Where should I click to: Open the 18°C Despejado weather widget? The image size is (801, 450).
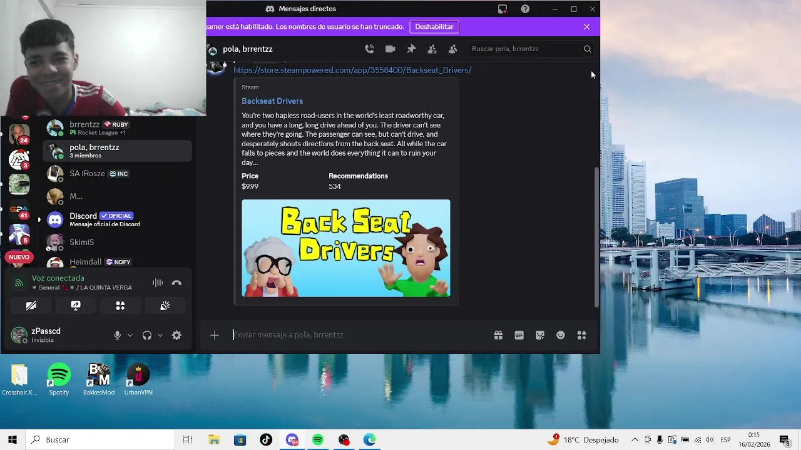coord(583,440)
